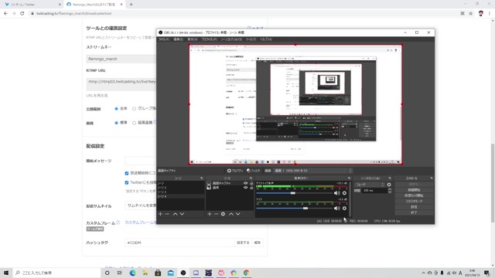495x278 pixels.
Task: Open the Scene Collection menu in OBS
Action: pos(231,39)
